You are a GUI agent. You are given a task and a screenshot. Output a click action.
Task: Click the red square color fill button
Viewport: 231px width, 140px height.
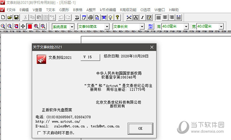(30, 26)
